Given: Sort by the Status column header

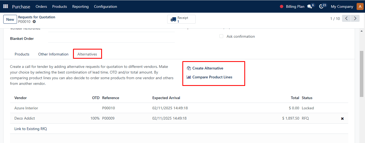Looking at the screenshot, I should pos(307,98).
